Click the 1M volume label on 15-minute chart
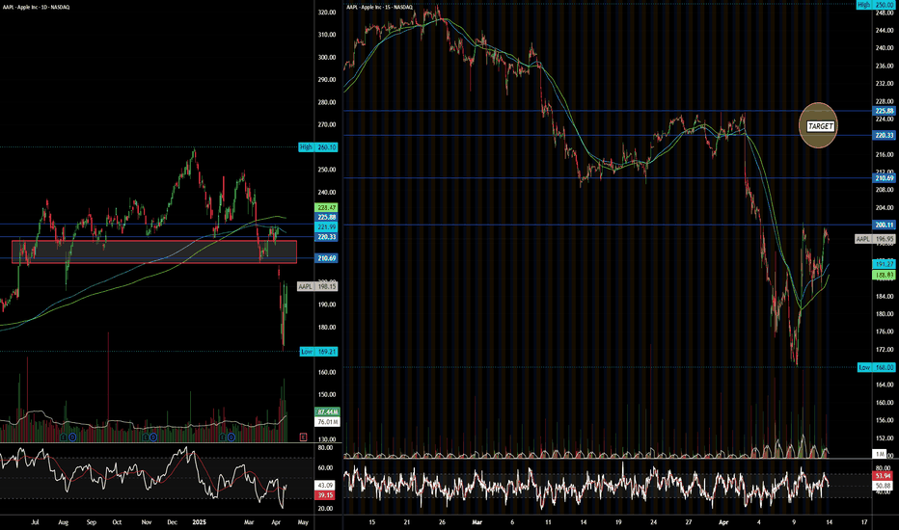The height and width of the screenshot is (530, 899). (x=879, y=454)
